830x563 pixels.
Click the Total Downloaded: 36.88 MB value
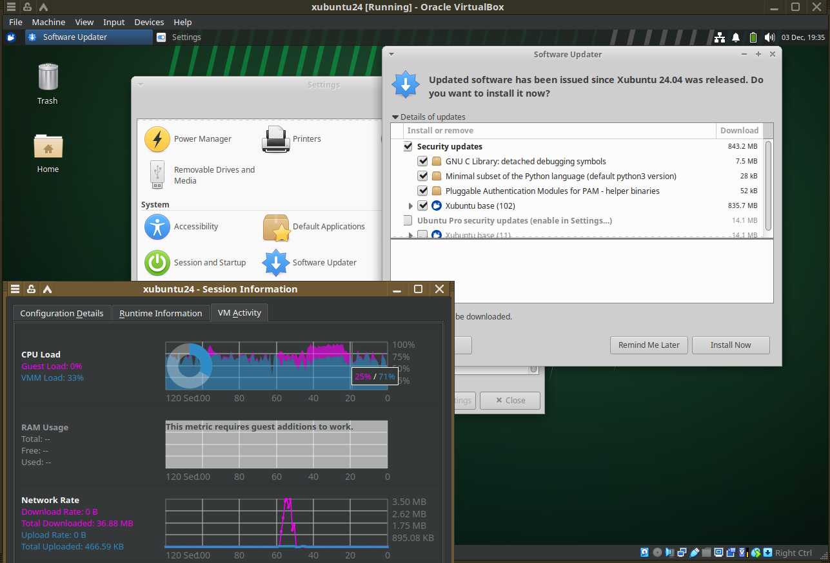pyautogui.click(x=77, y=524)
